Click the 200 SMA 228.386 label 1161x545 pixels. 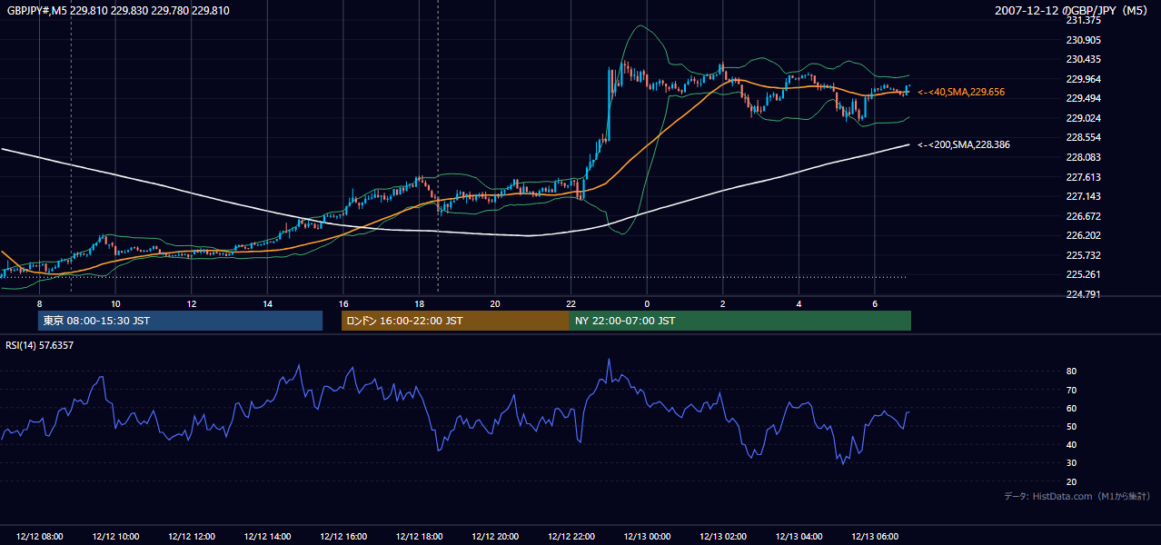964,144
